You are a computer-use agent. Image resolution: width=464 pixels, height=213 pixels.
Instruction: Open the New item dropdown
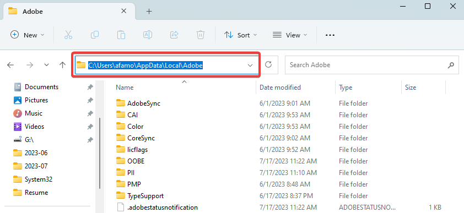[x=27, y=35]
